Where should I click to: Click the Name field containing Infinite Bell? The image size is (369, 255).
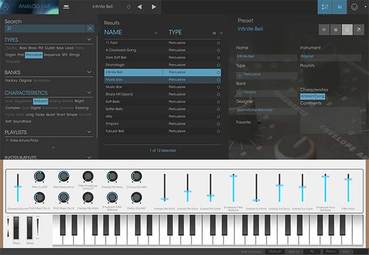(x=267, y=57)
